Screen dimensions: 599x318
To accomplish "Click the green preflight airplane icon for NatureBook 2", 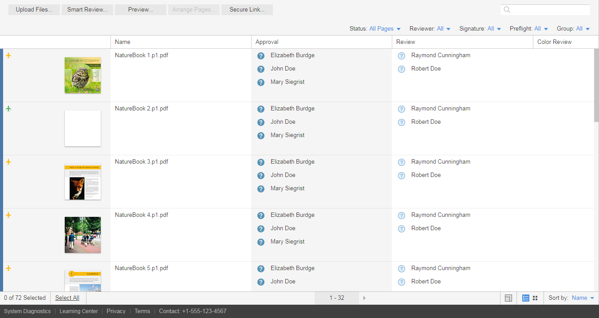I will (8, 109).
